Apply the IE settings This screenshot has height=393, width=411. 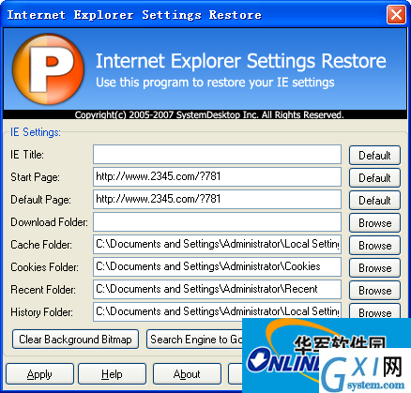click(x=39, y=374)
